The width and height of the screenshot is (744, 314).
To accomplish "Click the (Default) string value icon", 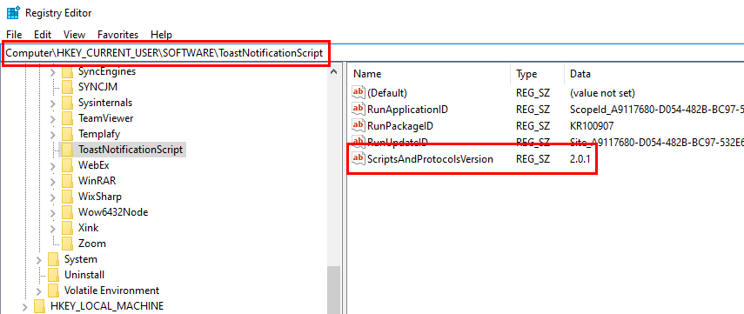I will 359,92.
